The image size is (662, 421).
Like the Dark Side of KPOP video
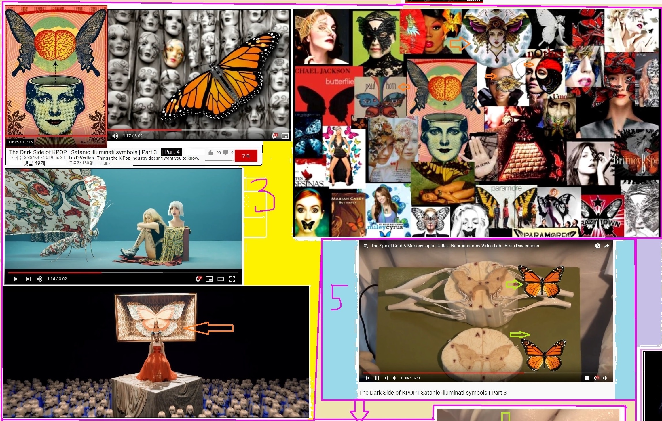pyautogui.click(x=210, y=153)
